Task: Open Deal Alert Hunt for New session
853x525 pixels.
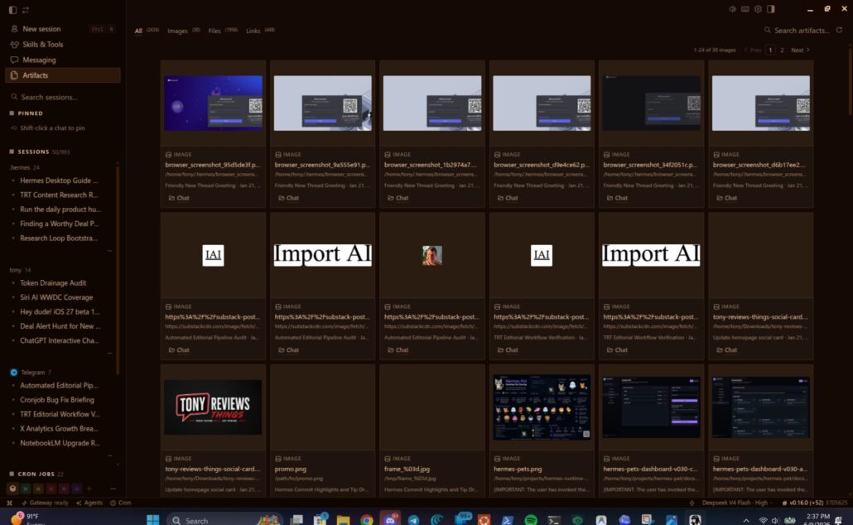Action: point(60,326)
